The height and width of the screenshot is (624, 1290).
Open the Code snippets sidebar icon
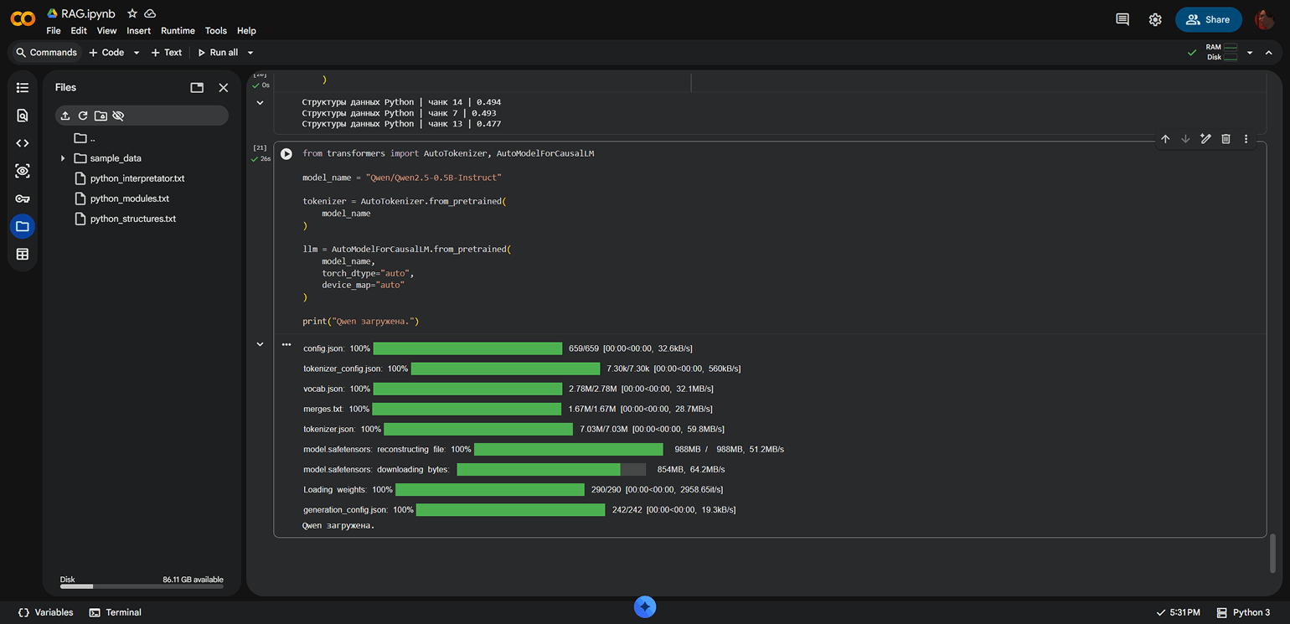[23, 143]
